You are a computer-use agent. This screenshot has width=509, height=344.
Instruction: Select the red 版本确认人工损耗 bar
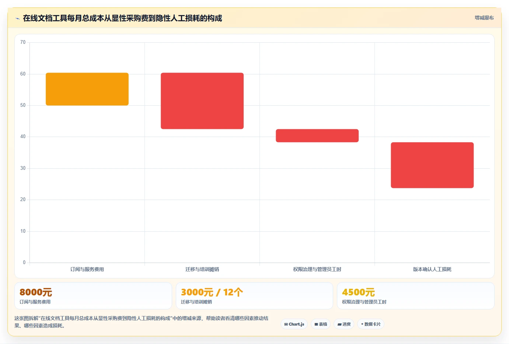pyautogui.click(x=432, y=165)
